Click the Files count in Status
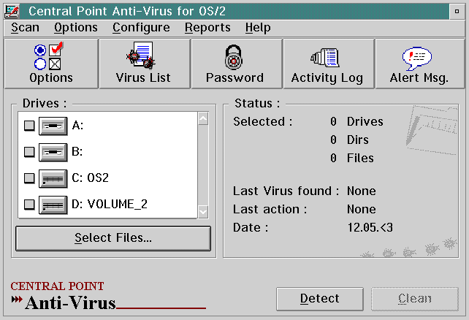This screenshot has width=469, height=320. (x=333, y=159)
